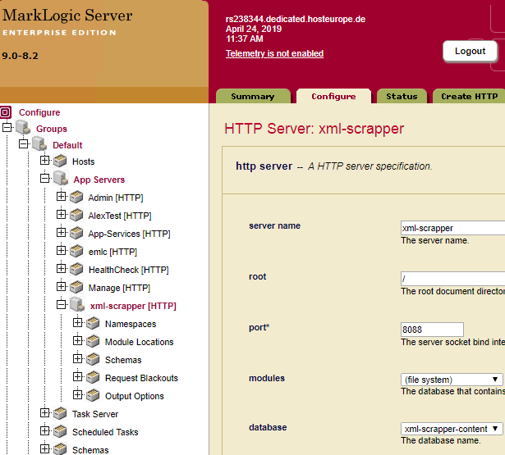Screen dimensions: 505x455
Task: Open the Status tab
Action: pyautogui.click(x=402, y=96)
